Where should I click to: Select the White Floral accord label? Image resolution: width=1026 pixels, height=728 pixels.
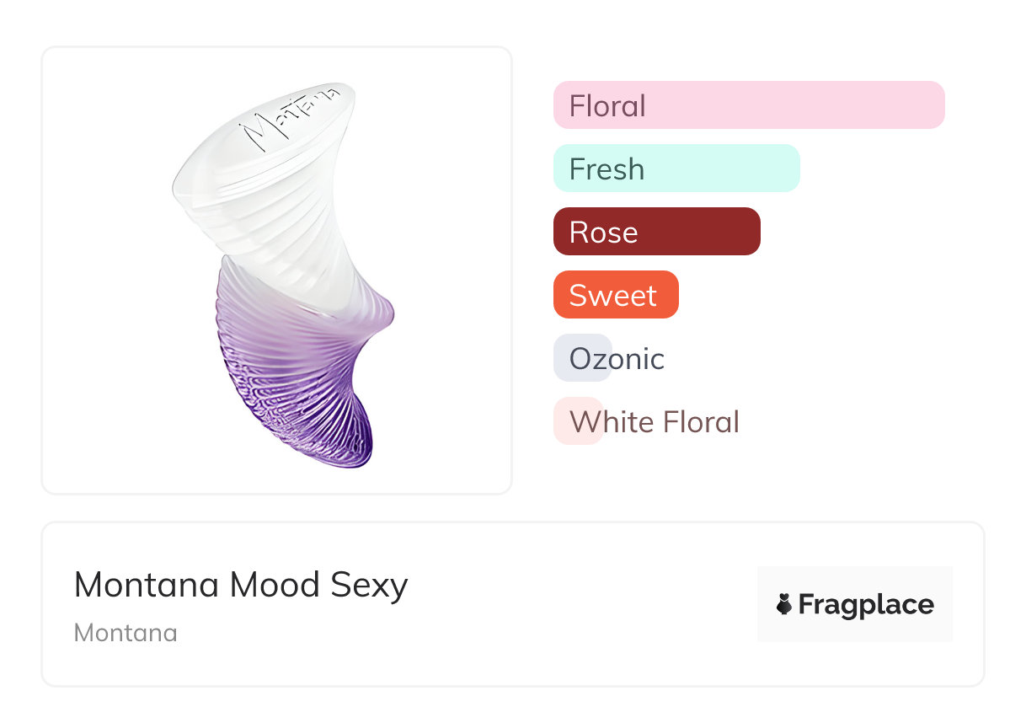click(x=655, y=421)
